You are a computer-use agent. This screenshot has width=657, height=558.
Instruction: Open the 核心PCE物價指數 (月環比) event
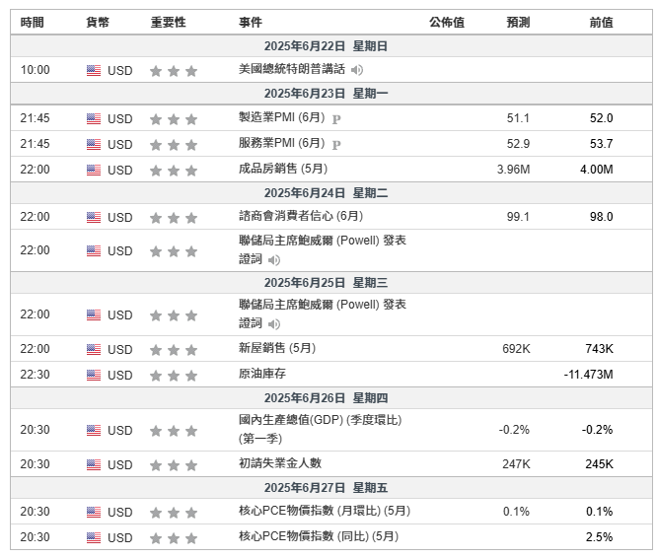pyautogui.click(x=325, y=511)
